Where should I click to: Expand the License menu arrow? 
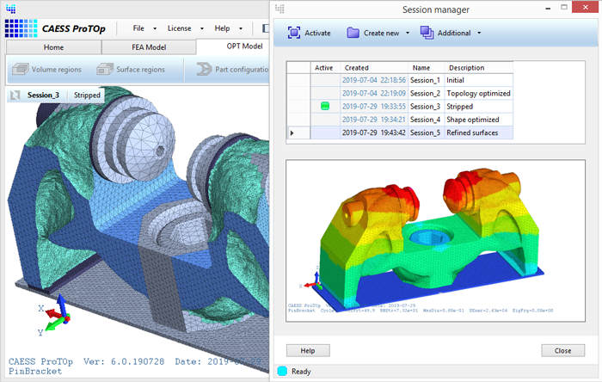pyautogui.click(x=201, y=28)
